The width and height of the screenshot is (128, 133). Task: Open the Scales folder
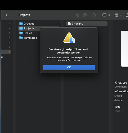coord(28,33)
